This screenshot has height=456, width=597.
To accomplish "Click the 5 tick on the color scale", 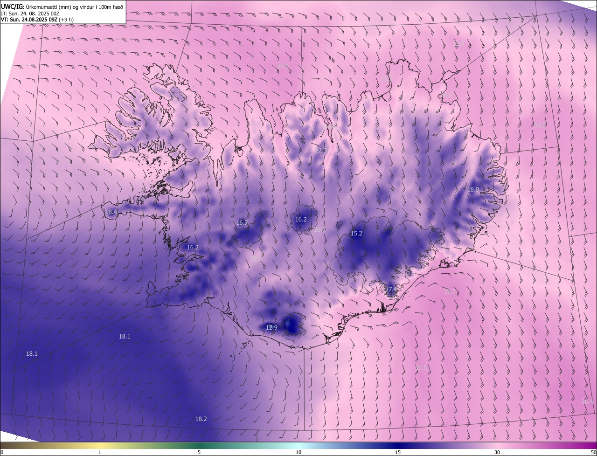I will point(199,453).
